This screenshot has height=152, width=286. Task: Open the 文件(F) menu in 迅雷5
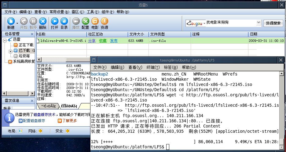pyautogui.click(x=11, y=12)
